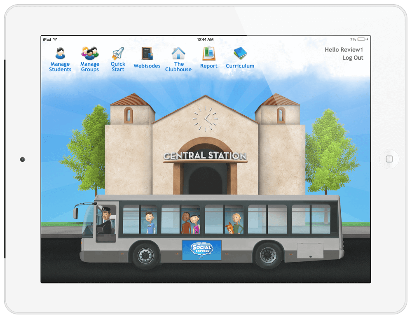This screenshot has width=412, height=319.
Task: Tap the Social Express logo on bus
Action: 202,250
